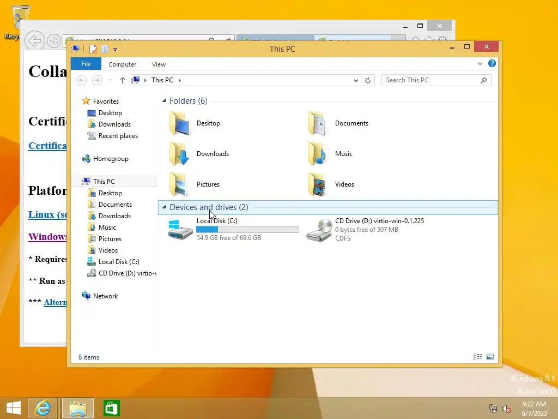Switch to details view icon in status bar
Viewport: 558px width, 419px height.
(x=477, y=357)
